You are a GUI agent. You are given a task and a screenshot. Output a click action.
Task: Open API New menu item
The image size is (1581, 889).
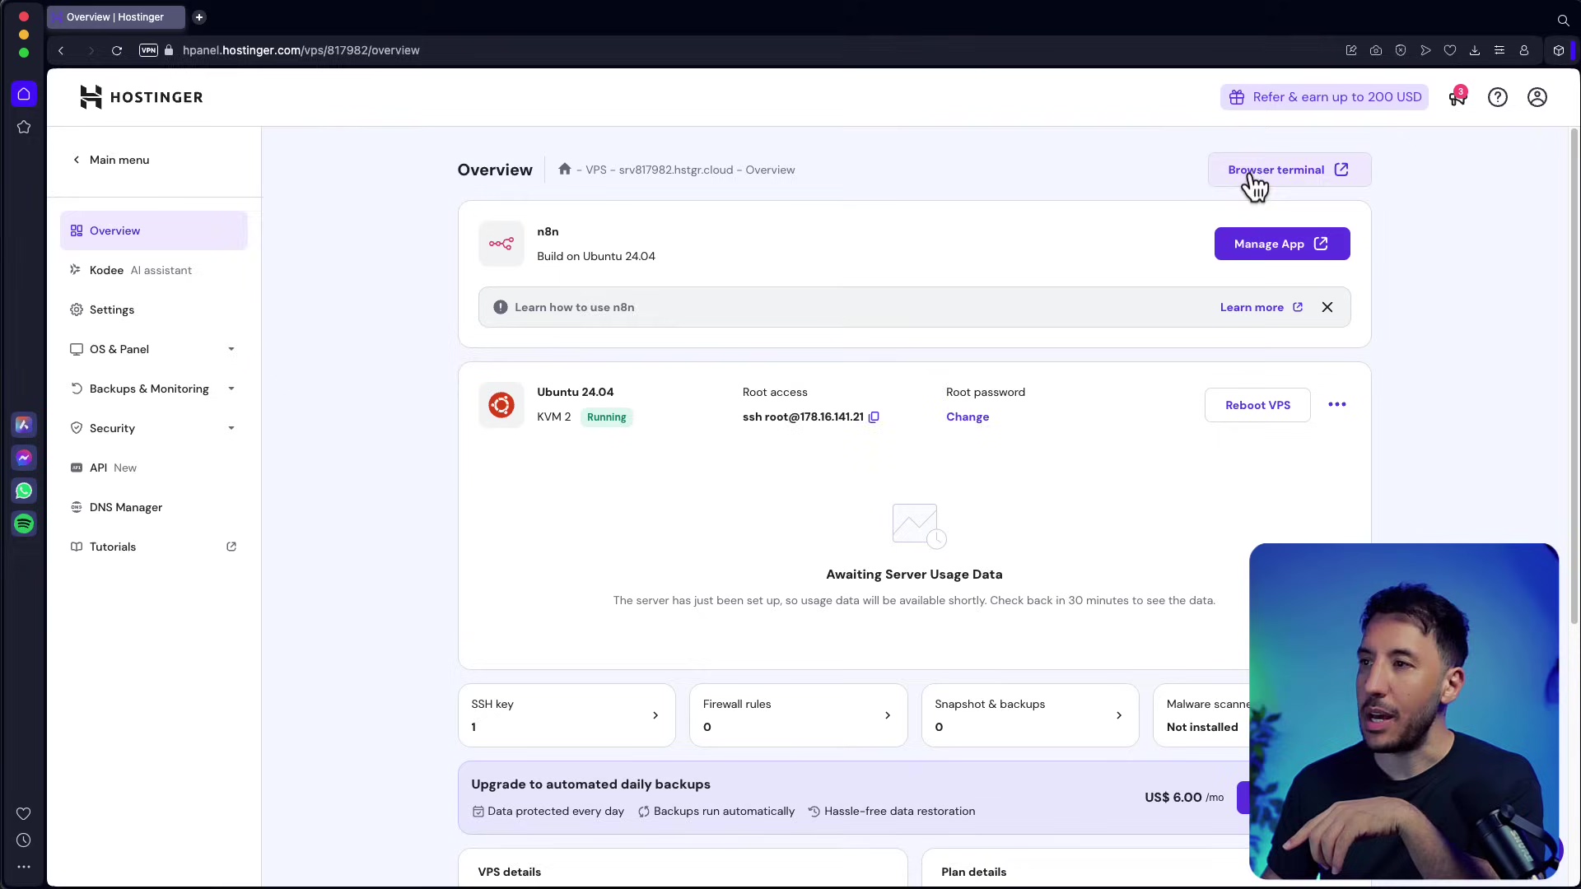pyautogui.click(x=154, y=468)
